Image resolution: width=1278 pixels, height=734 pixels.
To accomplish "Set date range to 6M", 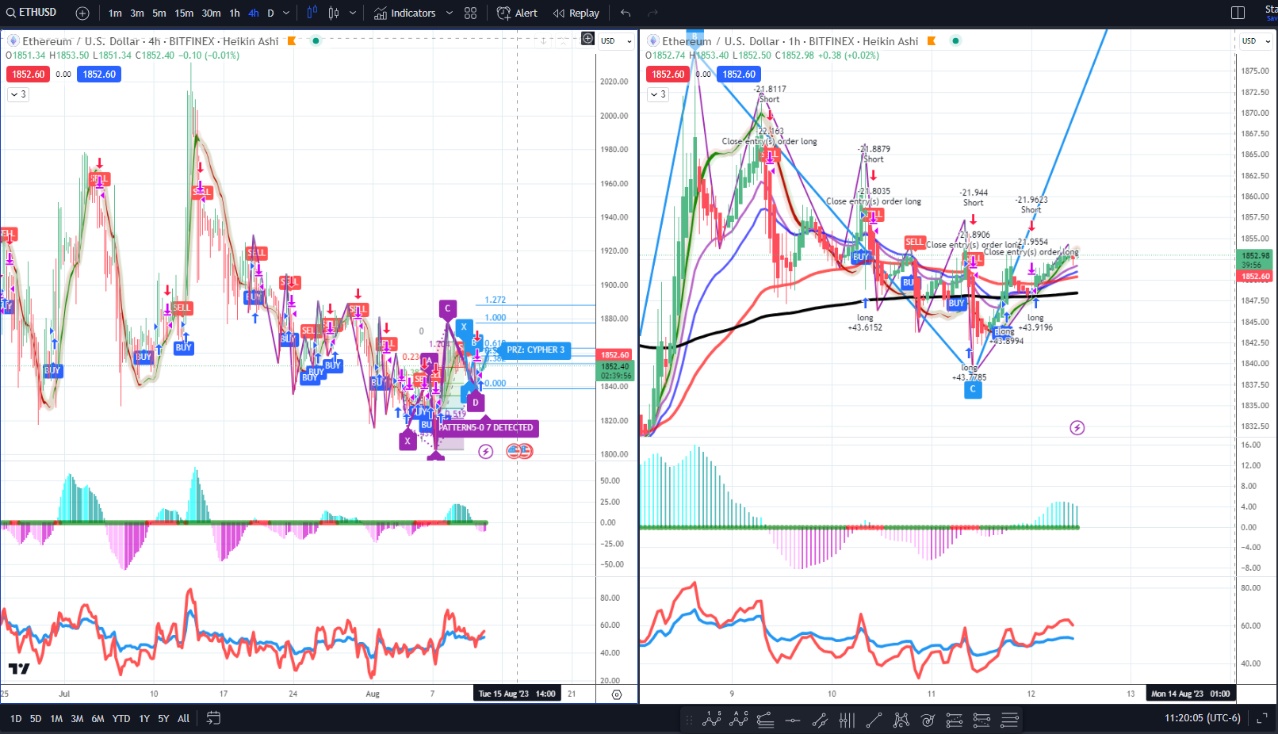I will 98,718.
